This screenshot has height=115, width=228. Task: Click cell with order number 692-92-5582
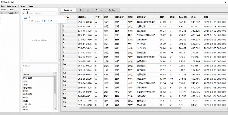click(x=86, y=61)
